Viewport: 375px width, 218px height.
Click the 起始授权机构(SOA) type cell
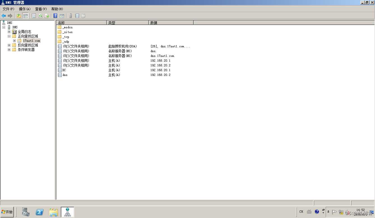click(x=122, y=46)
